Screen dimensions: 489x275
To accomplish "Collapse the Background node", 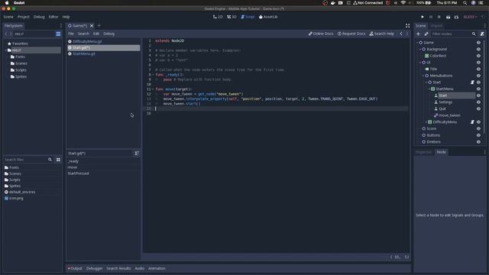I will tap(420, 49).
